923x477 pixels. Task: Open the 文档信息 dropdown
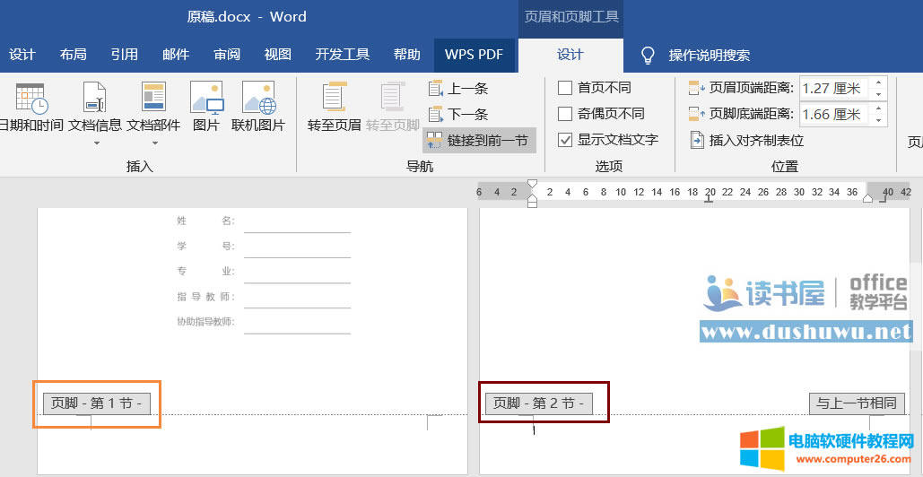point(95,142)
